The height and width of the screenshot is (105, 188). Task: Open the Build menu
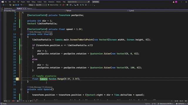(x=28, y=2)
